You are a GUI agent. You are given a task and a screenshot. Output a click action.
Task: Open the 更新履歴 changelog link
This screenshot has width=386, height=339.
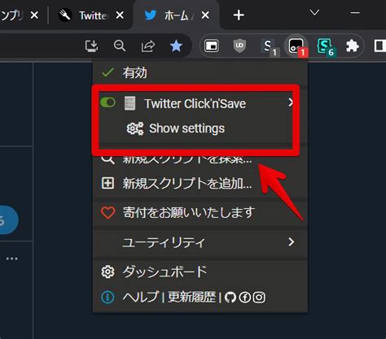[x=191, y=298]
